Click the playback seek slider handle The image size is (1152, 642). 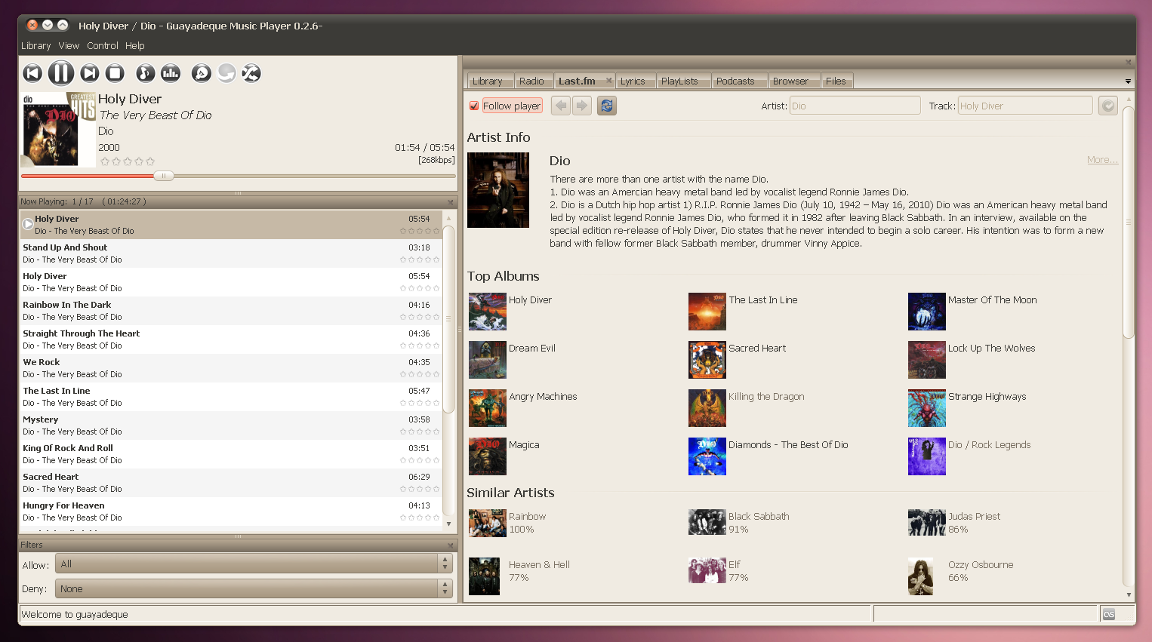click(164, 176)
